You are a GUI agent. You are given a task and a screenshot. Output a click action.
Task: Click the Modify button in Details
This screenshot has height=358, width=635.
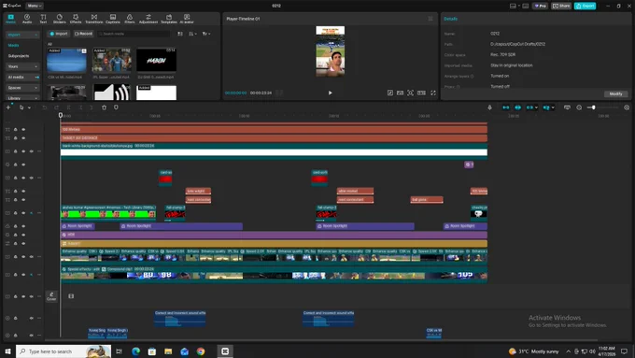[x=615, y=93]
